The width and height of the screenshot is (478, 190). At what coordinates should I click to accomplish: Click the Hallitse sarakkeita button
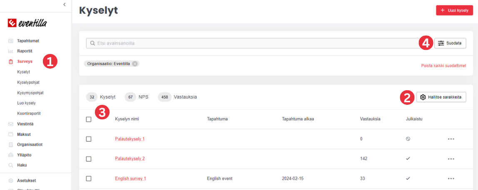click(441, 97)
